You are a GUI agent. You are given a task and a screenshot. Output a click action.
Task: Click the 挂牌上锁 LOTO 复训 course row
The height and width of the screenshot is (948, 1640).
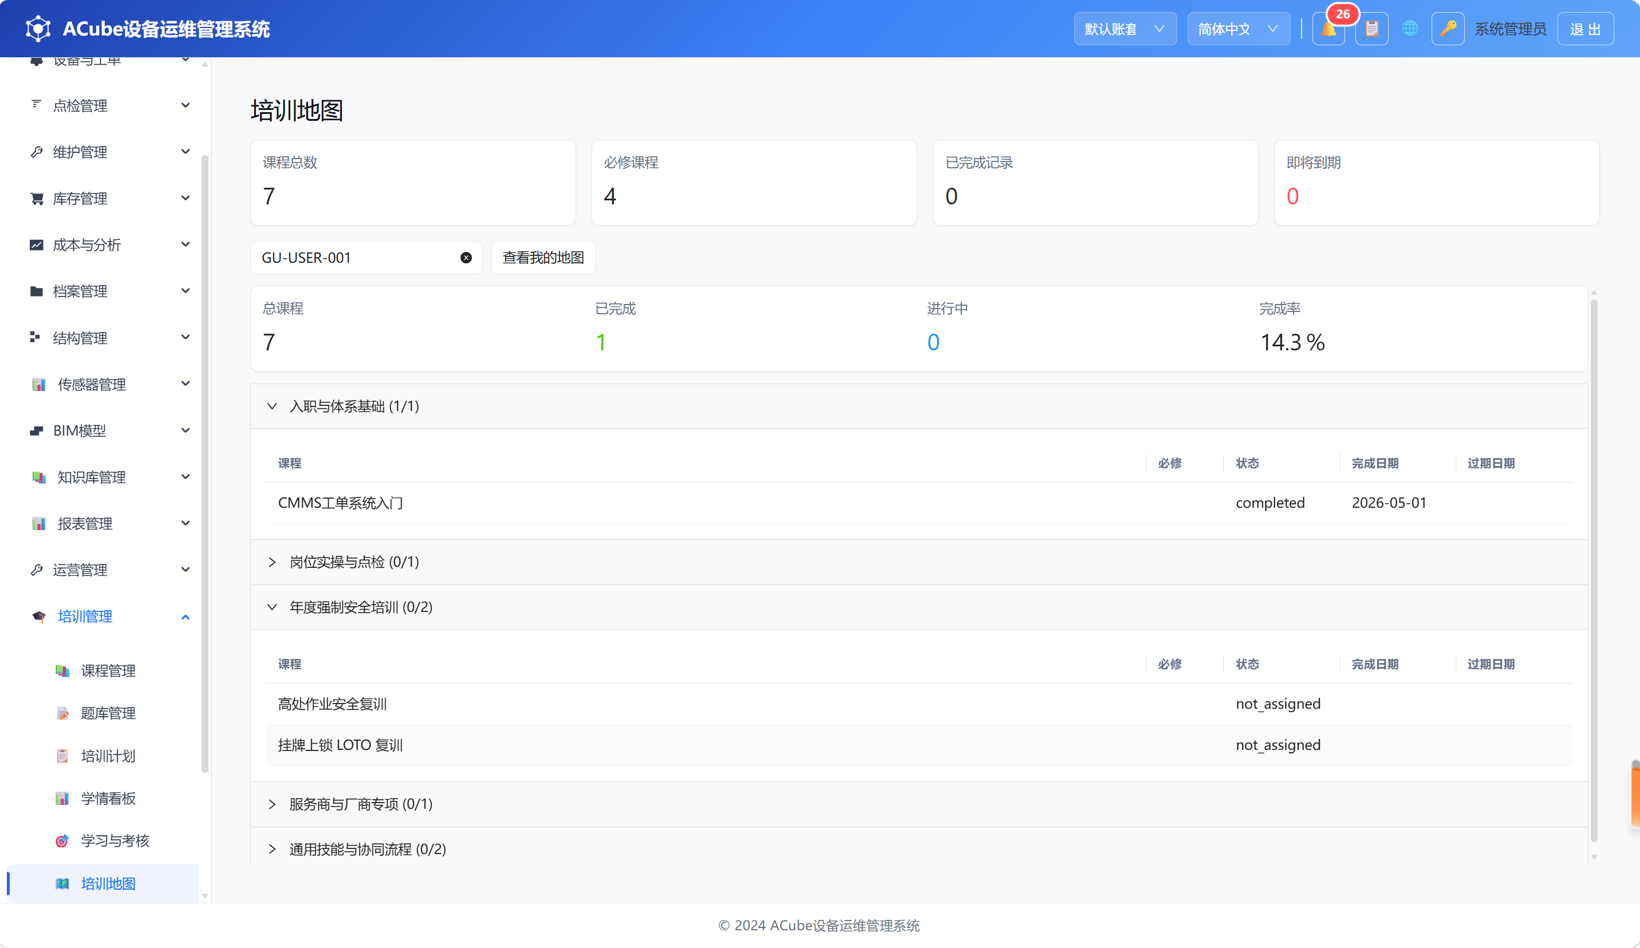pos(918,745)
